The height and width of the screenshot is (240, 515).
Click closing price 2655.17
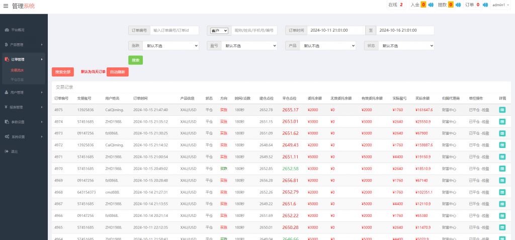[x=290, y=110]
